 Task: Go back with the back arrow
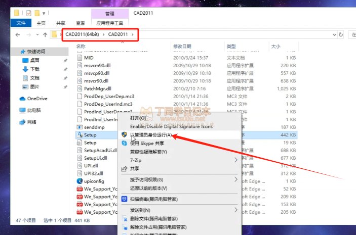click(x=18, y=35)
